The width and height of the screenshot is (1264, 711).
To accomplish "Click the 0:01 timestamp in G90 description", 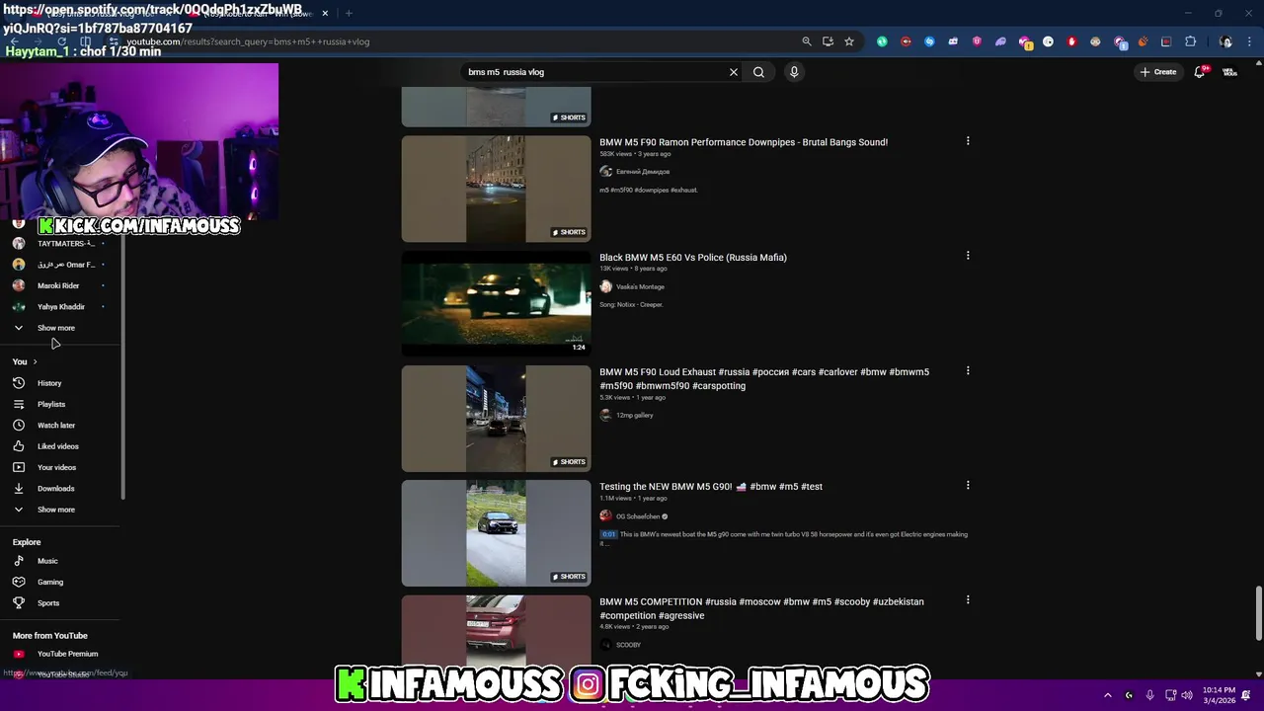I will 608,534.
